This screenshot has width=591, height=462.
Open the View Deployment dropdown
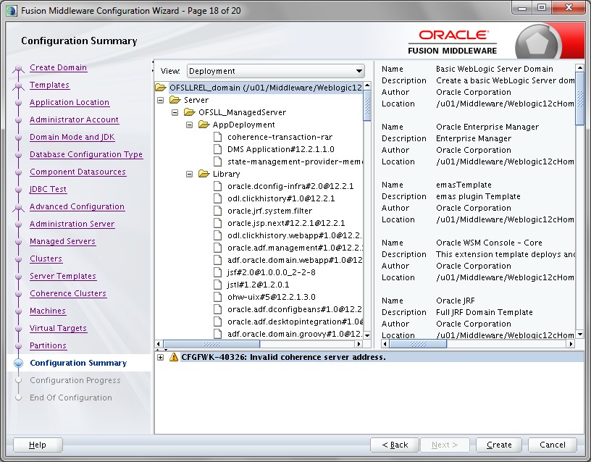[275, 71]
